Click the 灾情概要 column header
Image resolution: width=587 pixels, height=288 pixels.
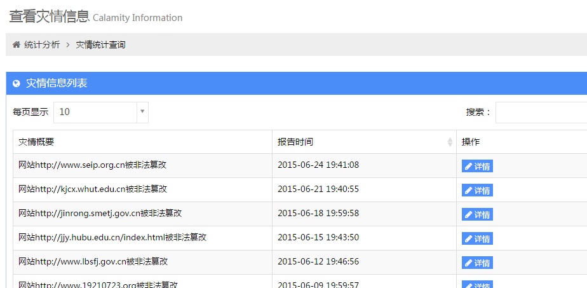[36, 142]
